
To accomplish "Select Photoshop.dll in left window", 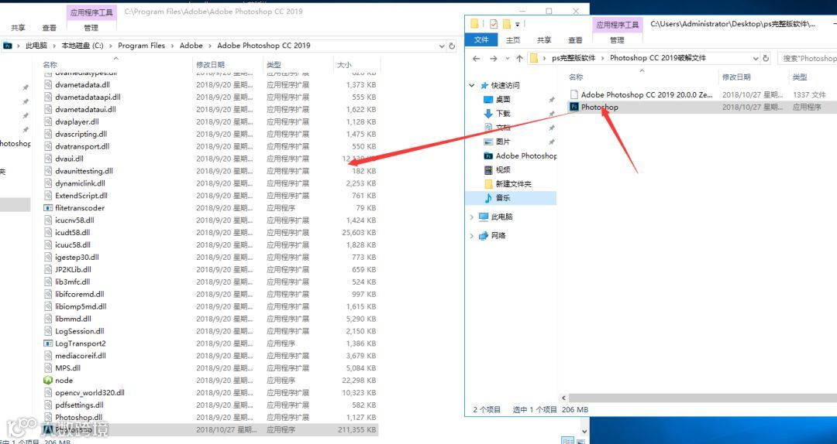I will 78,418.
